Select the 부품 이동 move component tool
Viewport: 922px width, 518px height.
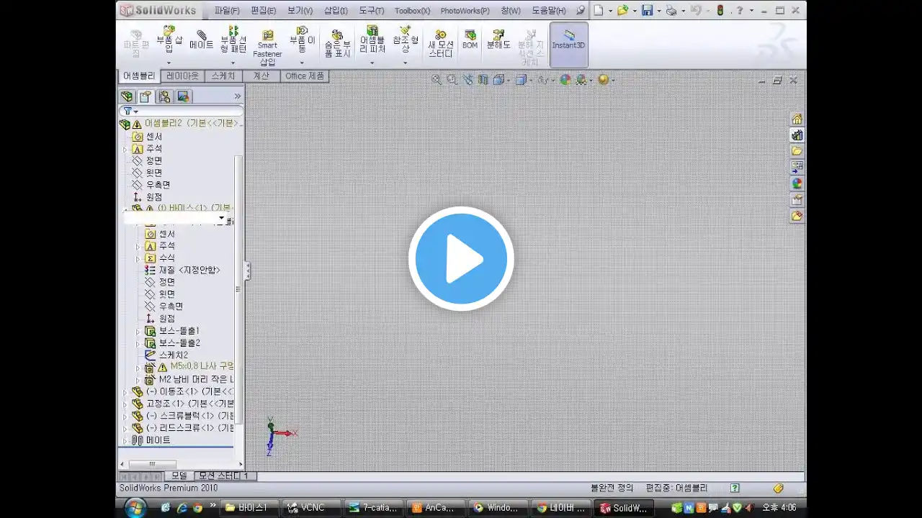tap(303, 40)
